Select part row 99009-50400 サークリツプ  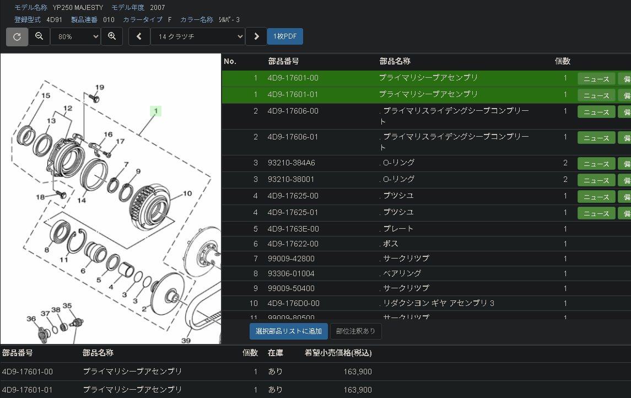click(x=426, y=288)
